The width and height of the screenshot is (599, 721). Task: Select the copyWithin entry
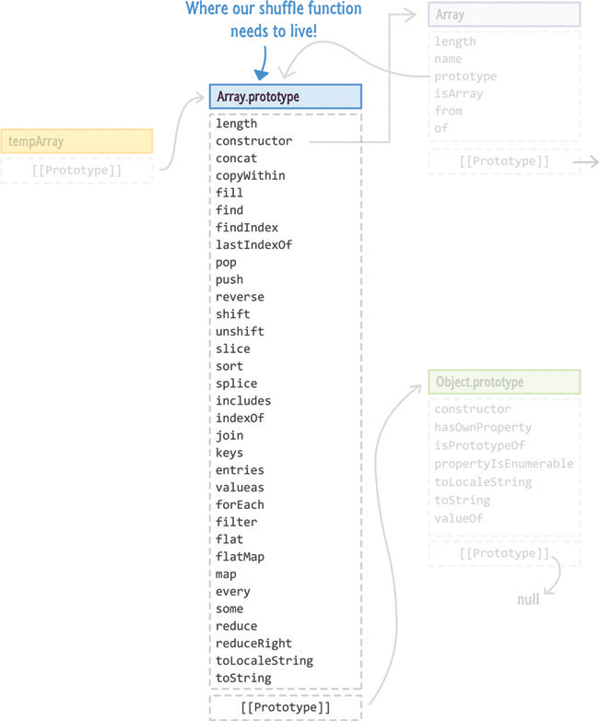point(250,176)
